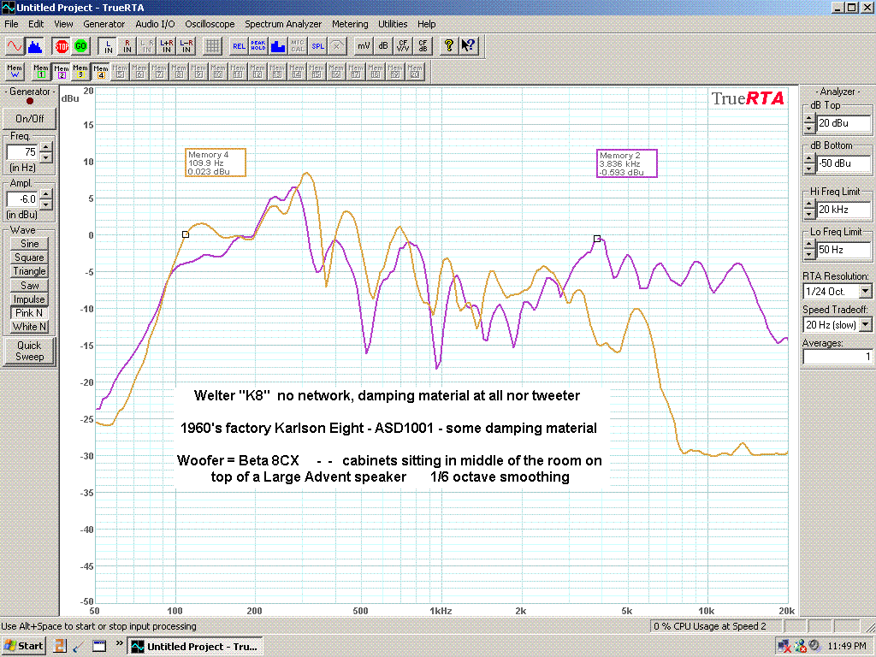Screen dimensions: 876x657
Task: Open the Utilities menu
Action: [393, 24]
